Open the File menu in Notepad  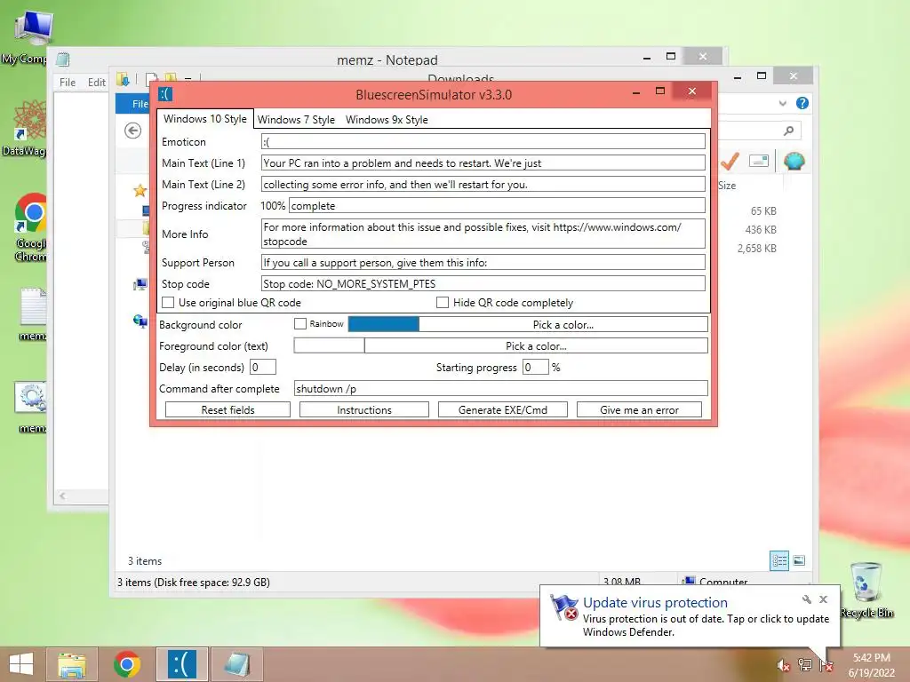click(x=68, y=83)
